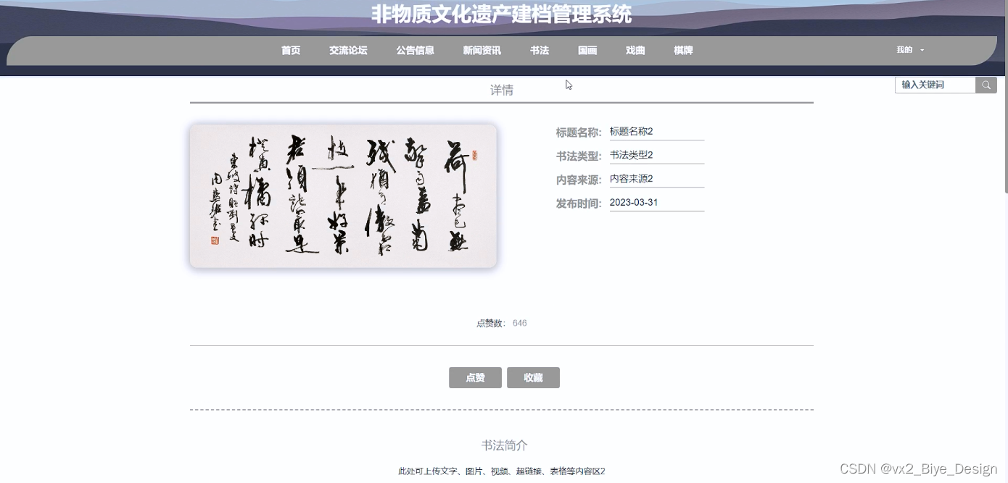The image size is (1008, 483).
Task: Click the calligraphy artwork image
Action: coord(343,196)
